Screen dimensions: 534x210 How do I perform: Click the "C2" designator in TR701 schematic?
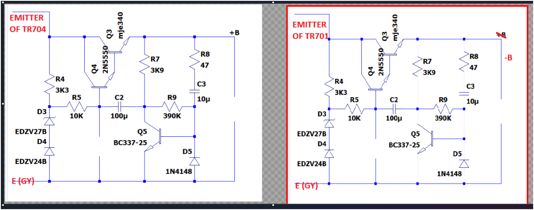coord(394,100)
